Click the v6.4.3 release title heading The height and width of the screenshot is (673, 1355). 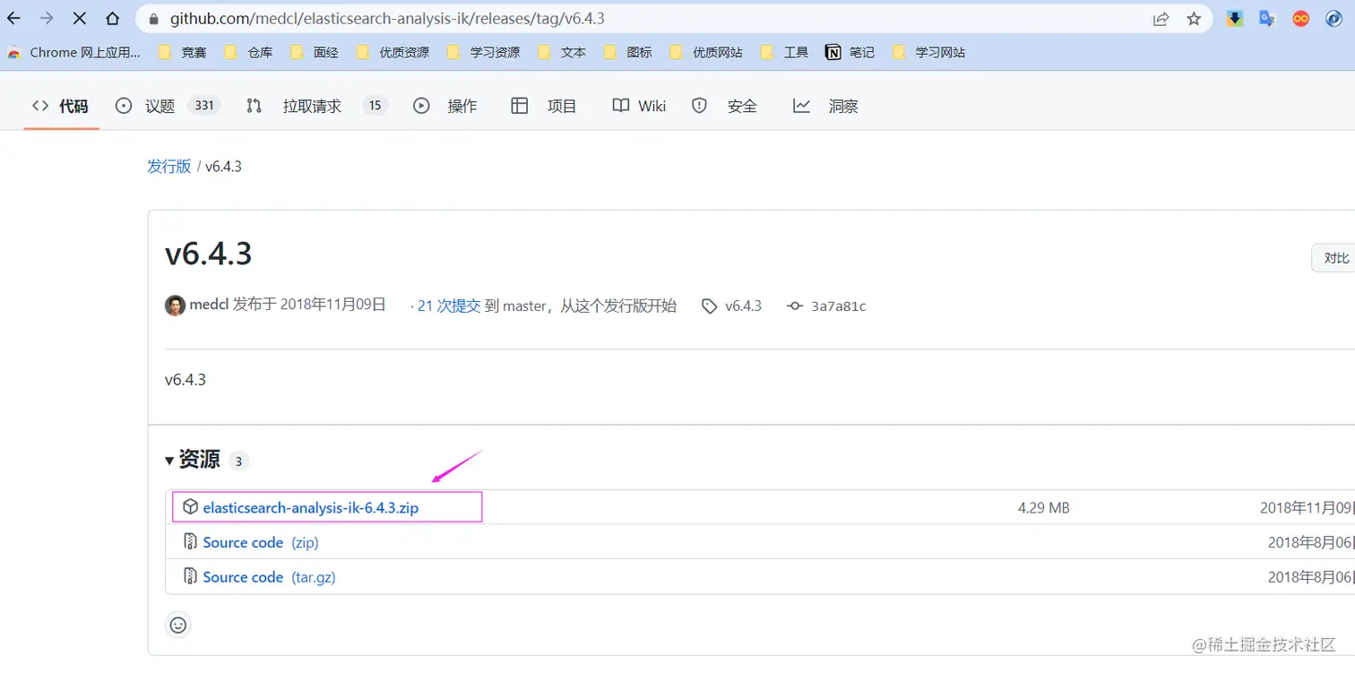(x=209, y=255)
